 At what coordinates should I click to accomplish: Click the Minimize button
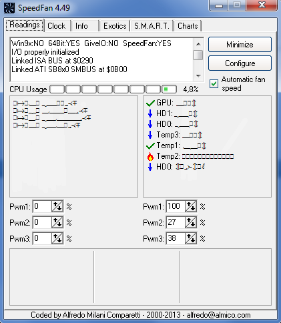coord(240,45)
